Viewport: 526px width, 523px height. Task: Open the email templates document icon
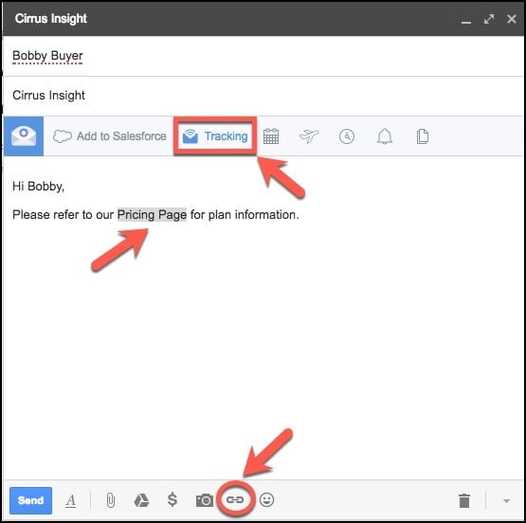(423, 136)
